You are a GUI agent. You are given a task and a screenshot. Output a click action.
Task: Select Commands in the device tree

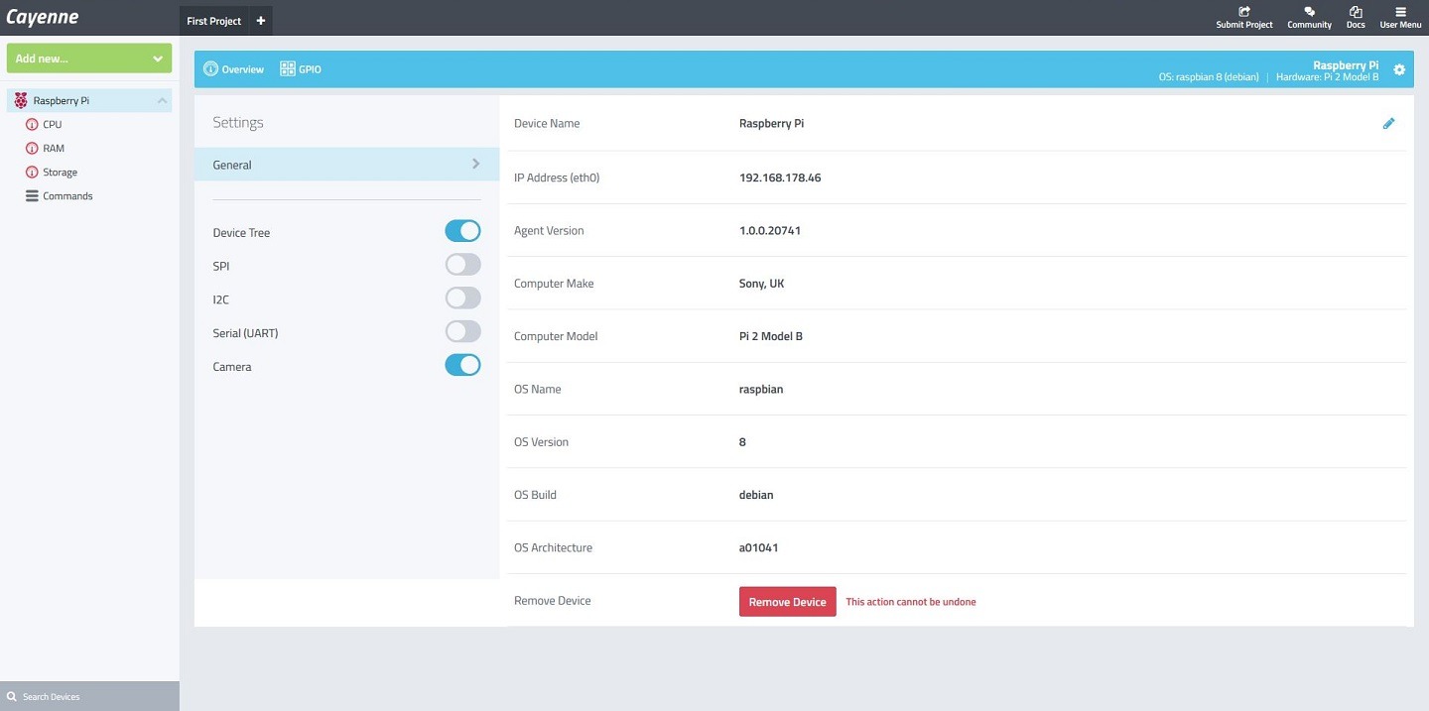(67, 196)
